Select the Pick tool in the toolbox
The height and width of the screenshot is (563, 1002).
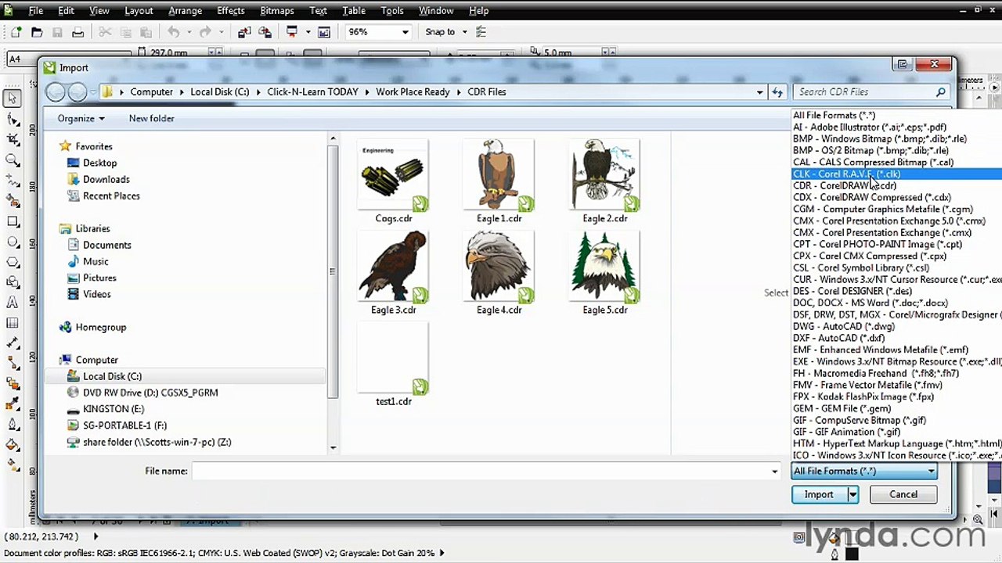[x=13, y=99]
